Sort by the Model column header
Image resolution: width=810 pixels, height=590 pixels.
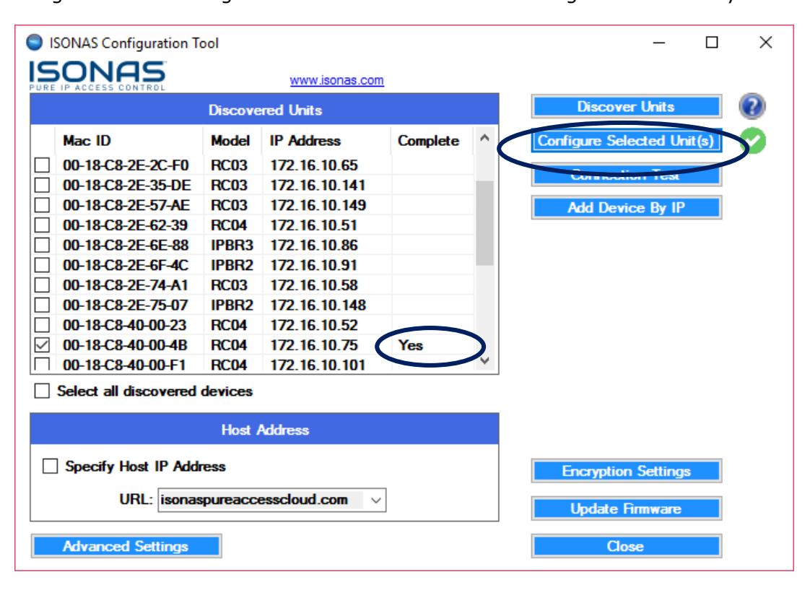click(230, 141)
